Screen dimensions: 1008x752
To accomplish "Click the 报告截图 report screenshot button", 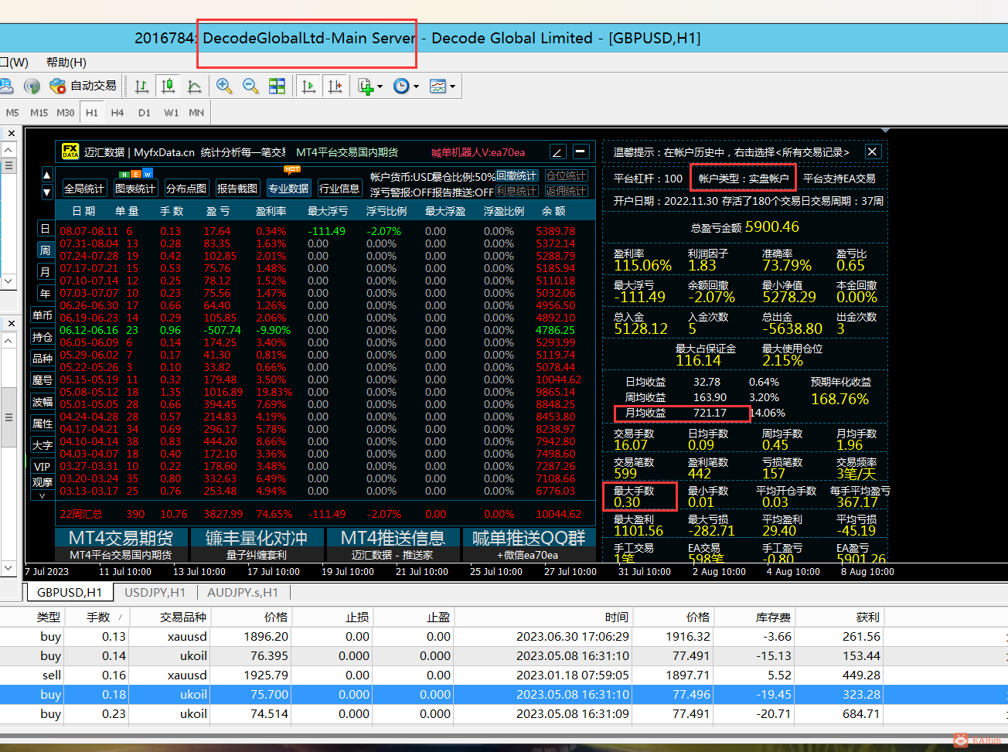I will coord(237,189).
